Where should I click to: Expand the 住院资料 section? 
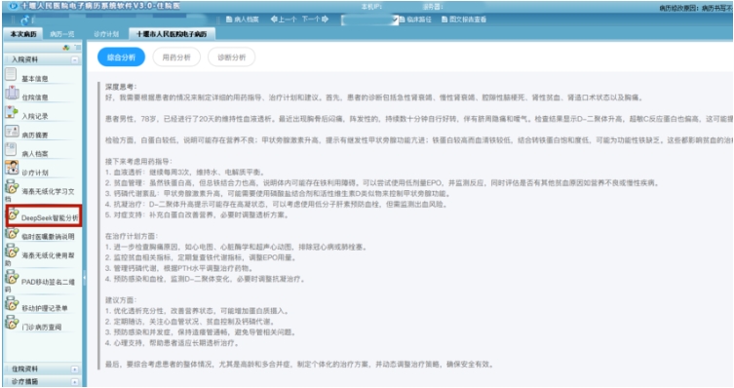pyautogui.click(x=74, y=369)
